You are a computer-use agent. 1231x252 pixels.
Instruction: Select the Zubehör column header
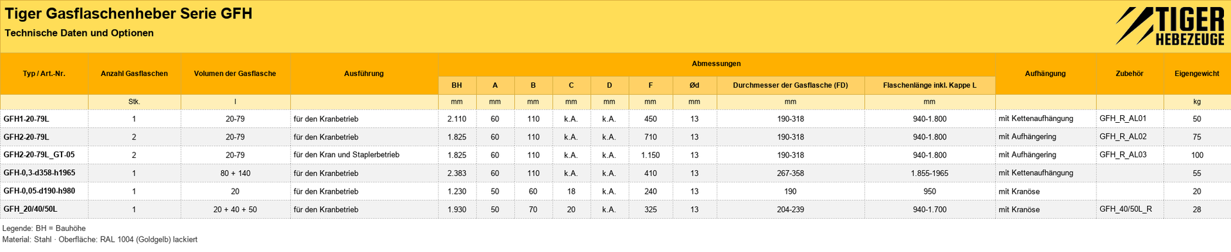1129,74
